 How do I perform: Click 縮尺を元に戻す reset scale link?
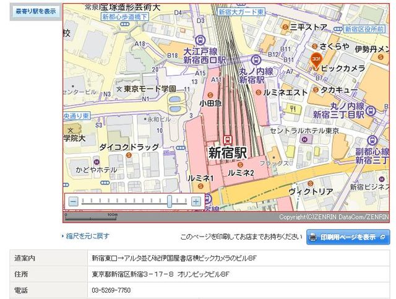[88, 236]
